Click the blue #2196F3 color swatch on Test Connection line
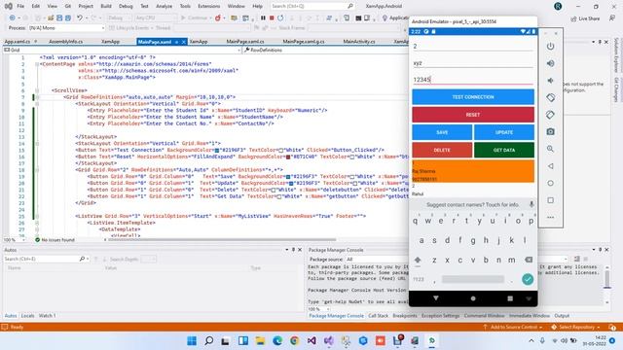 point(217,151)
